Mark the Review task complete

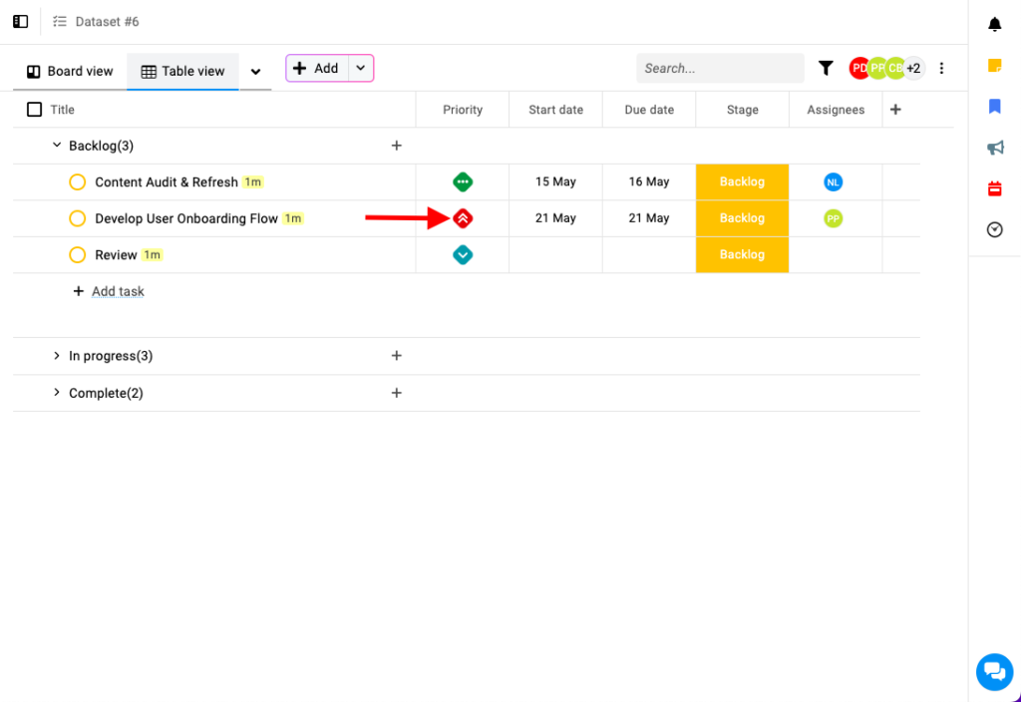pyautogui.click(x=77, y=255)
